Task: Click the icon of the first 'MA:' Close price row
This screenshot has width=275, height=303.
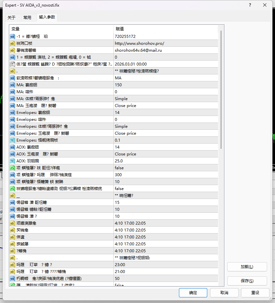Action: [12, 106]
